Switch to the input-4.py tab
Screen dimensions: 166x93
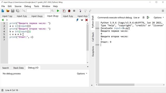[x=82, y=16]
